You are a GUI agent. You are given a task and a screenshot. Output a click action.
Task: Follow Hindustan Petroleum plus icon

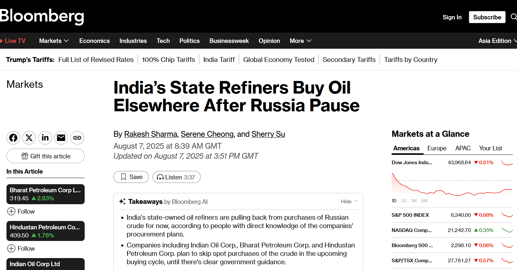(x=11, y=248)
